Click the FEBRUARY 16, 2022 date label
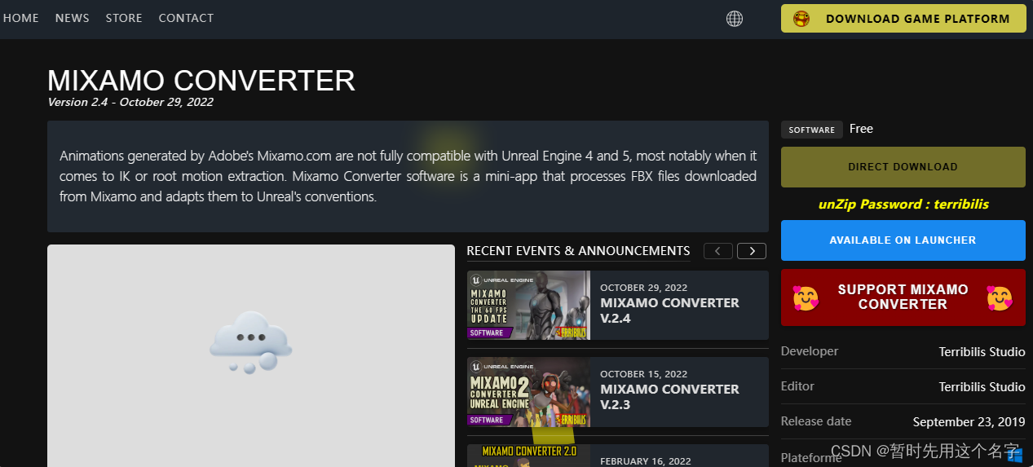This screenshot has width=1033, height=467. point(645,461)
